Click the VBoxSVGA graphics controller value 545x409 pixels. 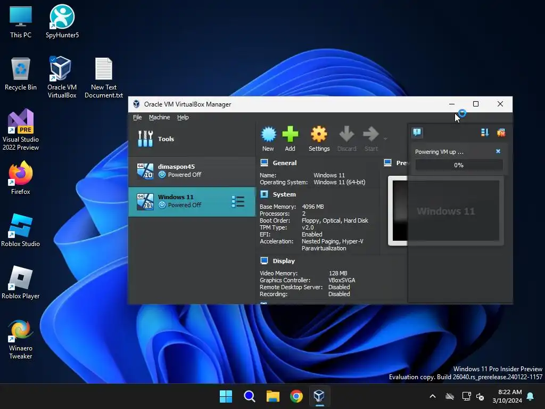342,280
